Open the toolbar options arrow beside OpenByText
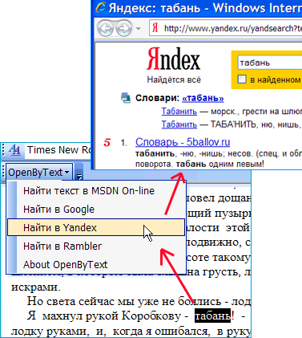This screenshot has height=338, width=302. 79,173
